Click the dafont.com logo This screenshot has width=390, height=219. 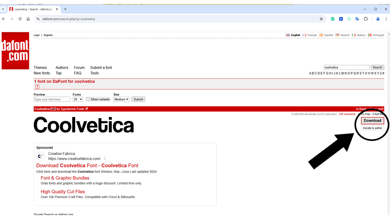[x=15, y=51]
